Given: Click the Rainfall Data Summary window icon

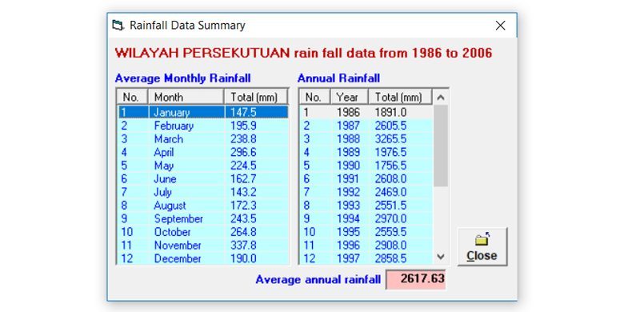Looking at the screenshot, I should click(x=118, y=26).
